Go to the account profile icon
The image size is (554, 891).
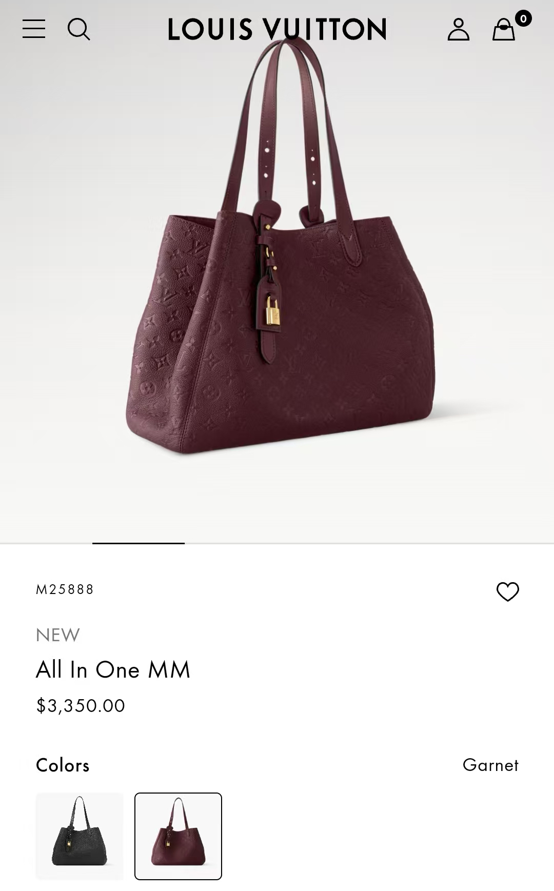click(459, 29)
